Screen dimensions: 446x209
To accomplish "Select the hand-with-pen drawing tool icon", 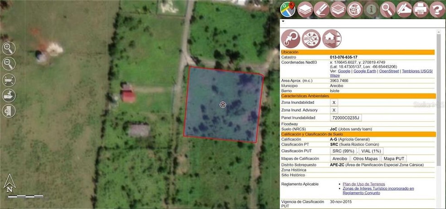I will click(x=404, y=9).
